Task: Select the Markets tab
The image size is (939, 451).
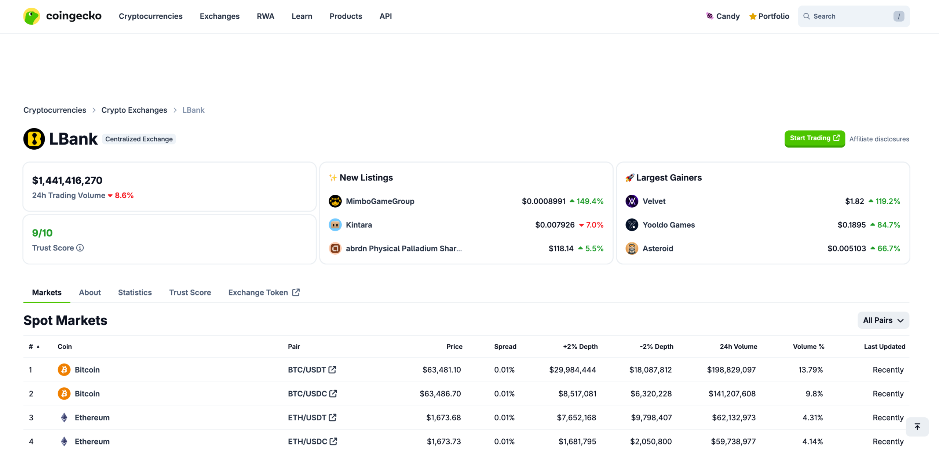Action: (x=47, y=292)
